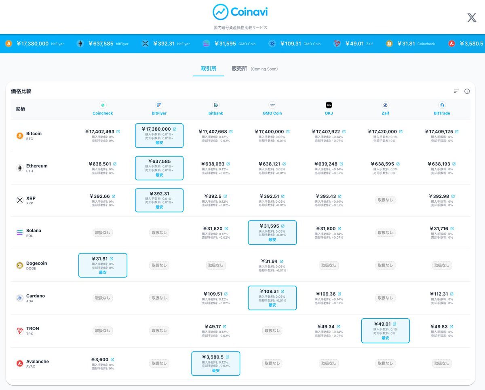Select the 販売所 (Coming Soon) tab

coord(254,69)
